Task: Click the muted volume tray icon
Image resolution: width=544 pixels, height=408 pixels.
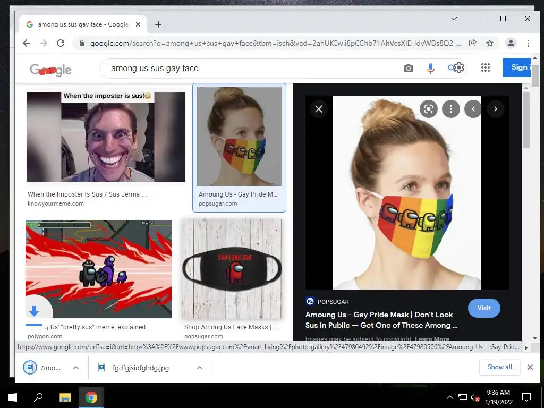Action: pos(475,397)
